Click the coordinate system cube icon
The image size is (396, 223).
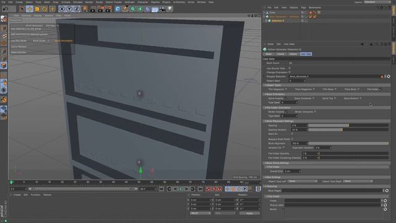[x=85, y=9]
